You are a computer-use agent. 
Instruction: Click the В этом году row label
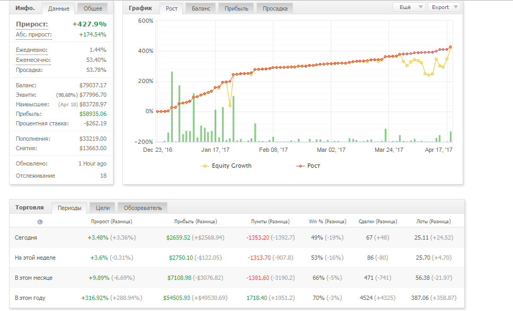[x=30, y=298]
